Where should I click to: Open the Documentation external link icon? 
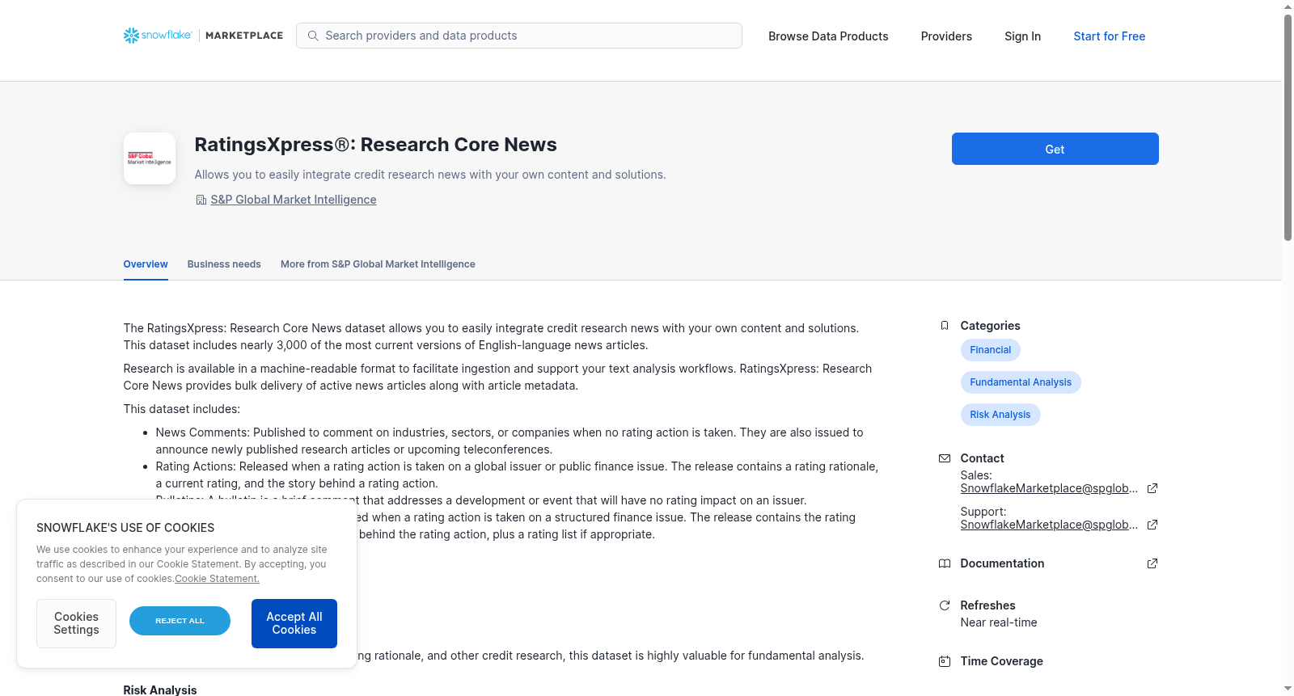[x=1152, y=563]
